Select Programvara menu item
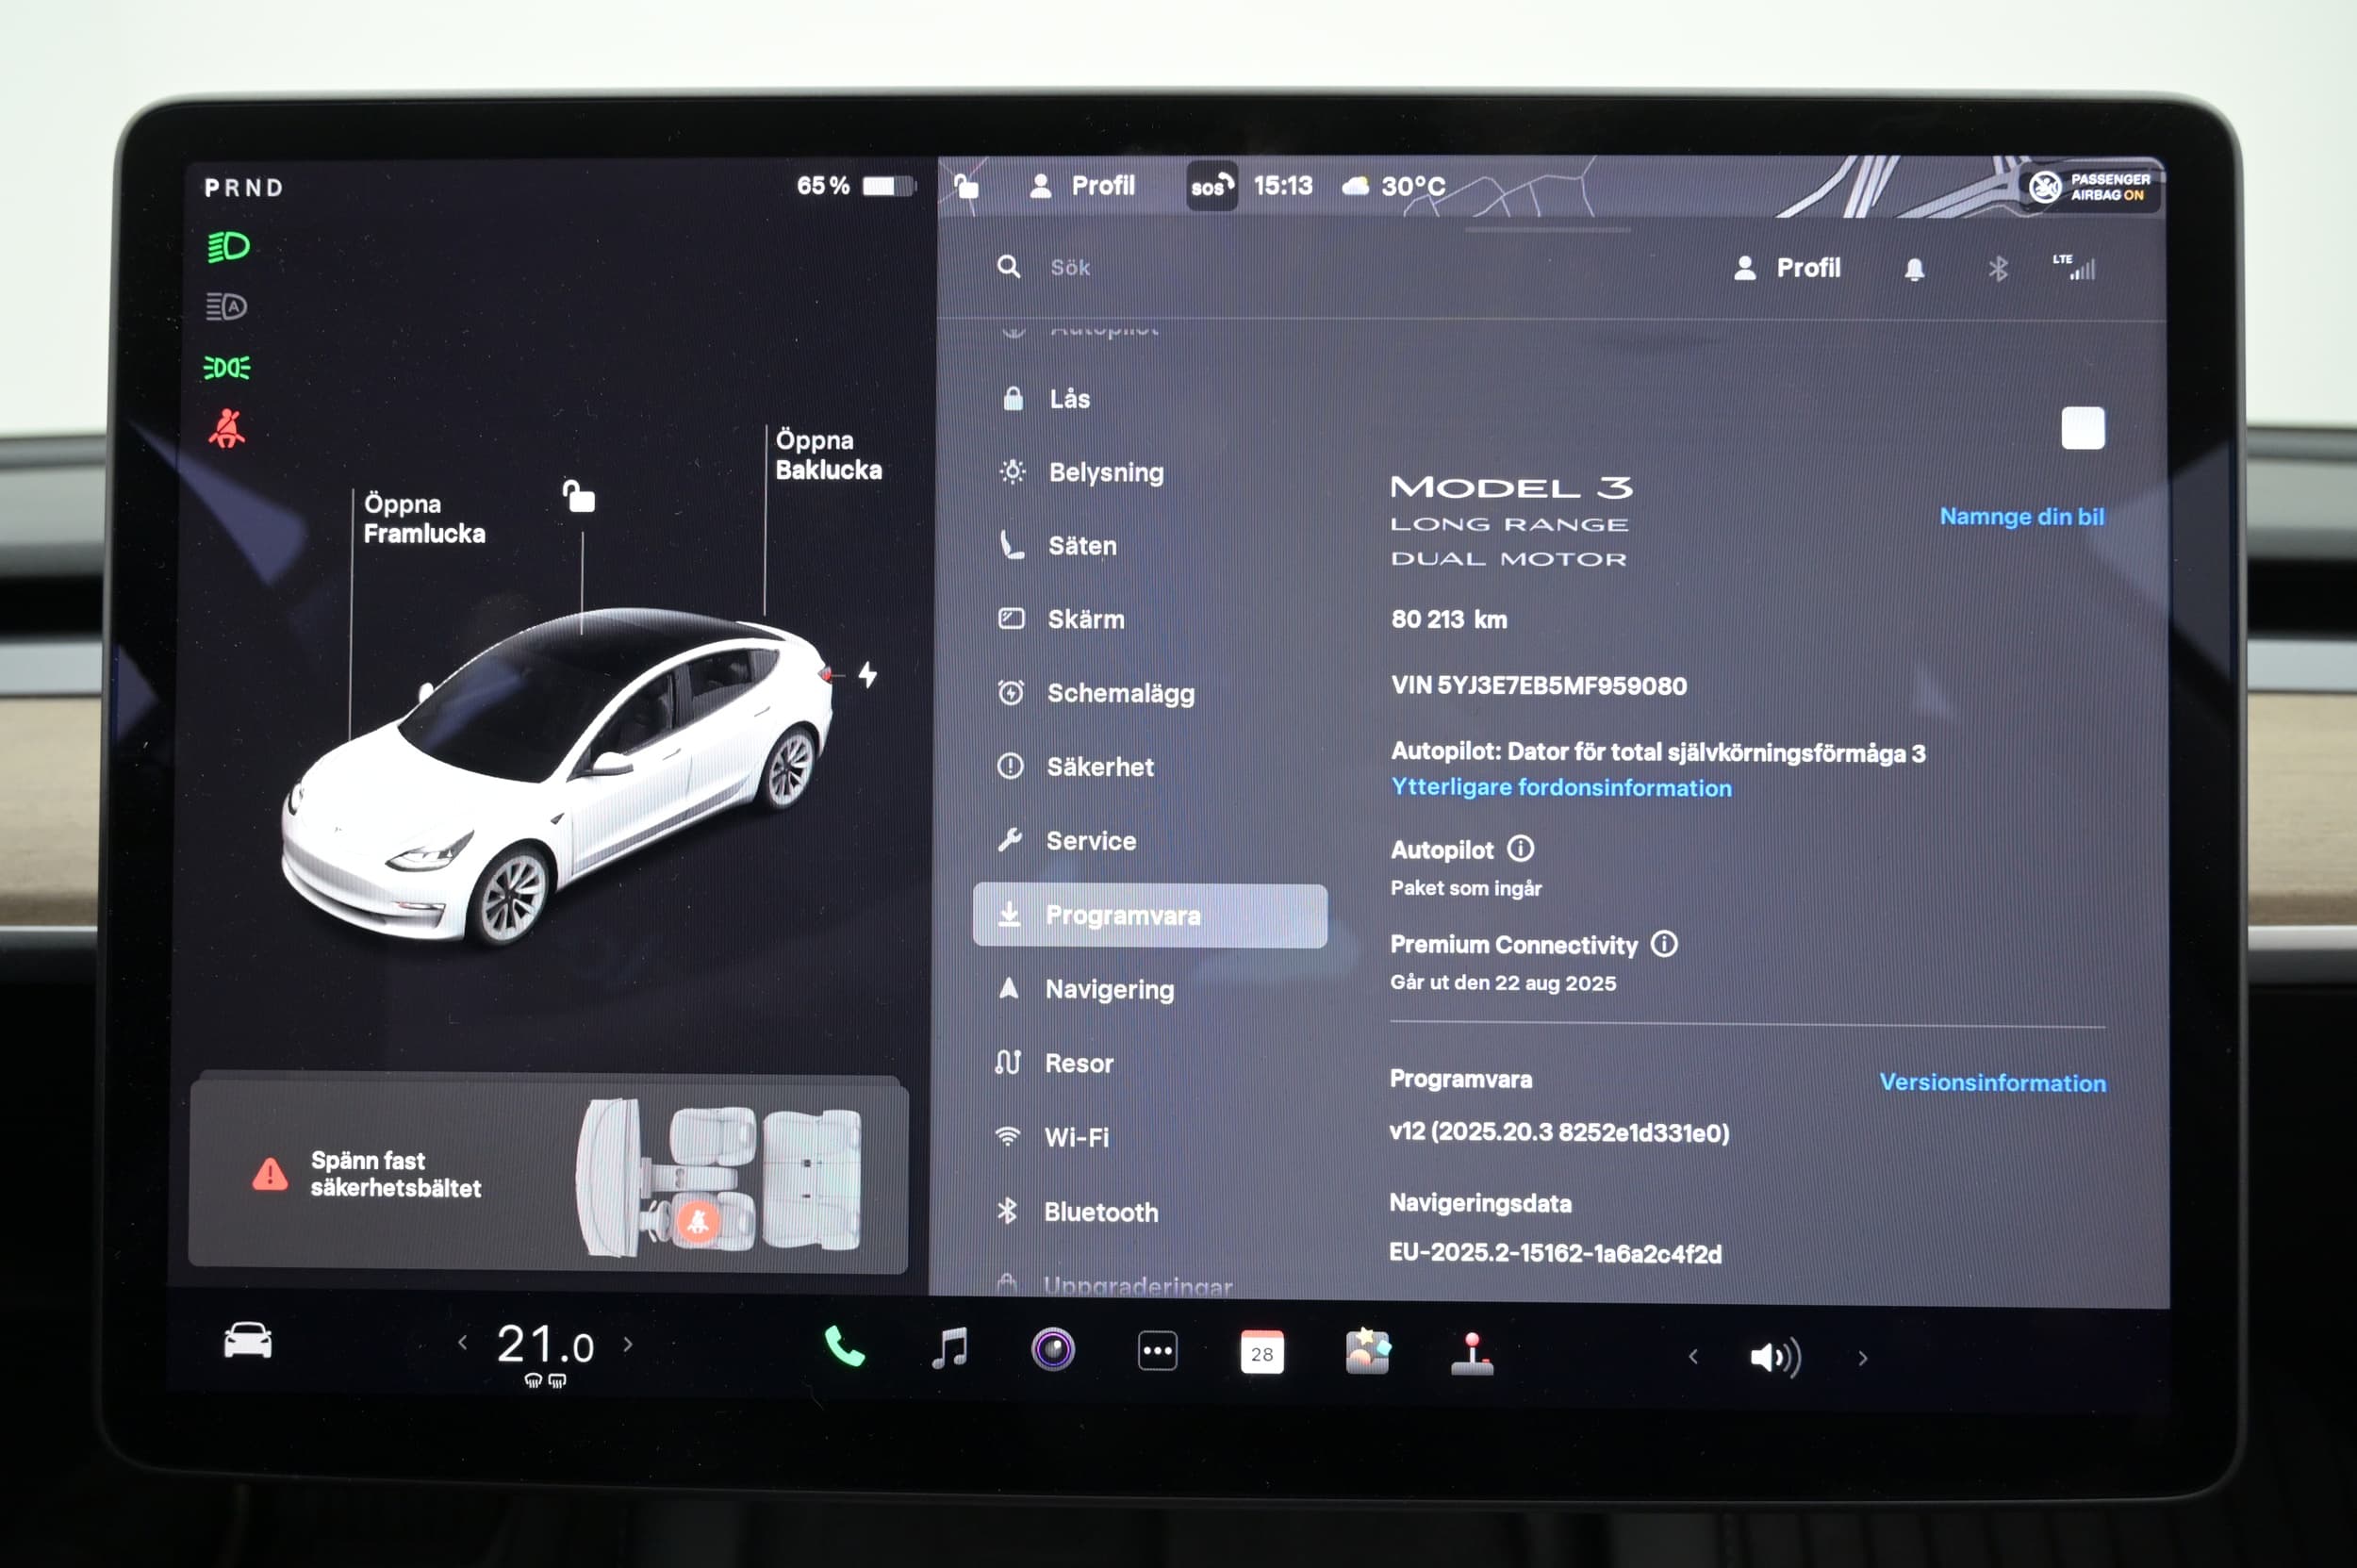Viewport: 2357px width, 1568px height. point(1150,915)
